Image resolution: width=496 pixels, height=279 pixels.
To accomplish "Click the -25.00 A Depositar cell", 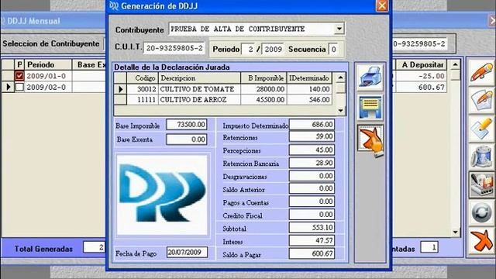I will (422, 76).
